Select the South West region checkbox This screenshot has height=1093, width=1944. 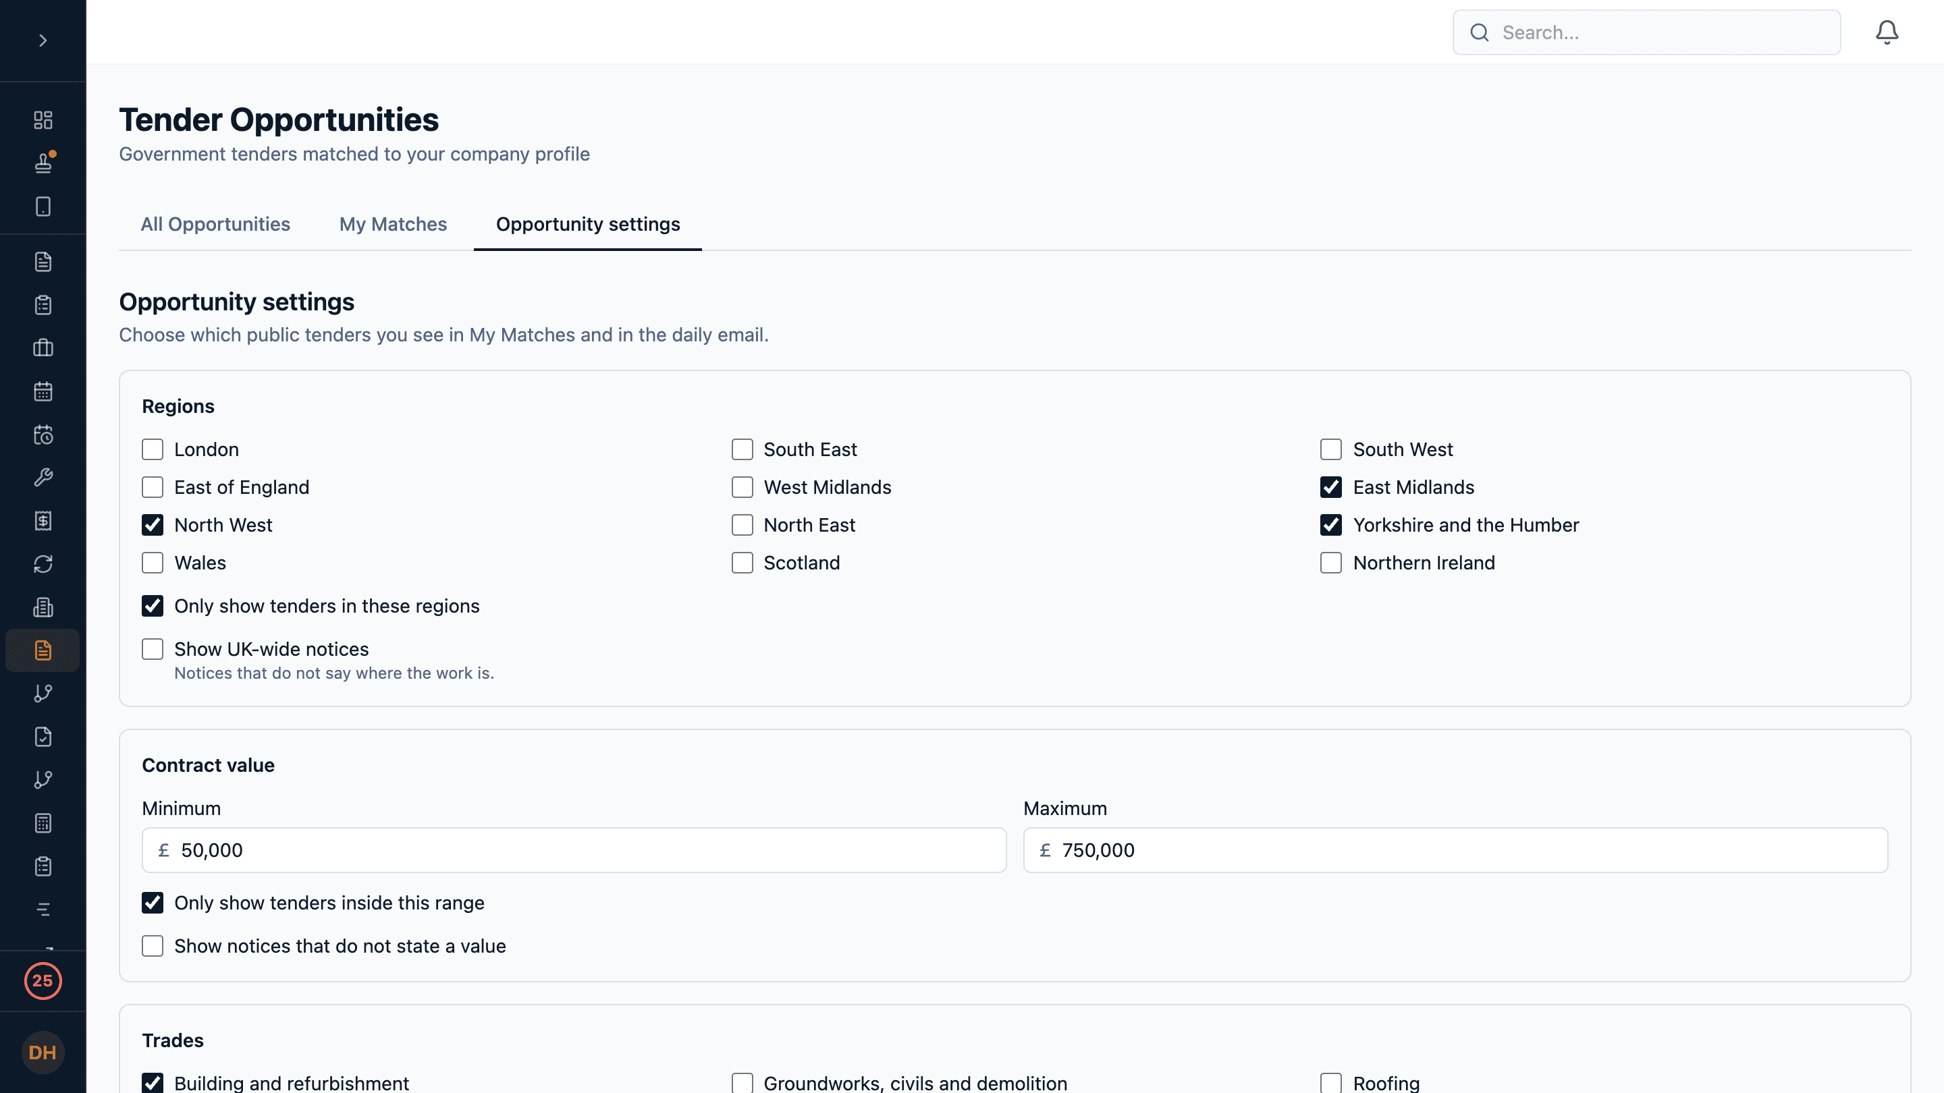pyautogui.click(x=1330, y=449)
